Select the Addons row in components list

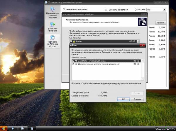coord(103,41)
